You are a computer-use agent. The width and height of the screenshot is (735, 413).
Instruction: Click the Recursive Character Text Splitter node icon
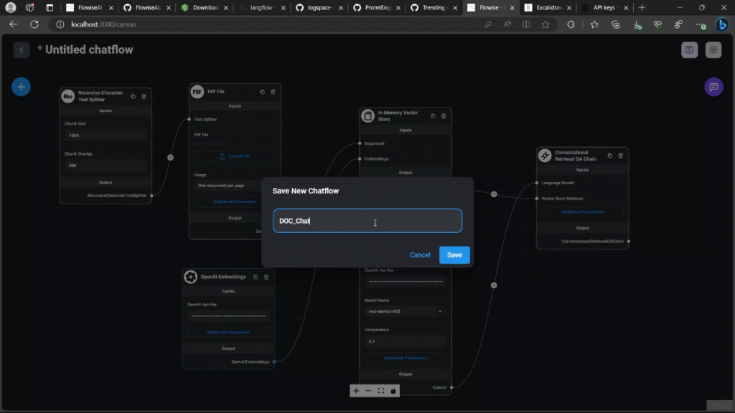click(68, 97)
